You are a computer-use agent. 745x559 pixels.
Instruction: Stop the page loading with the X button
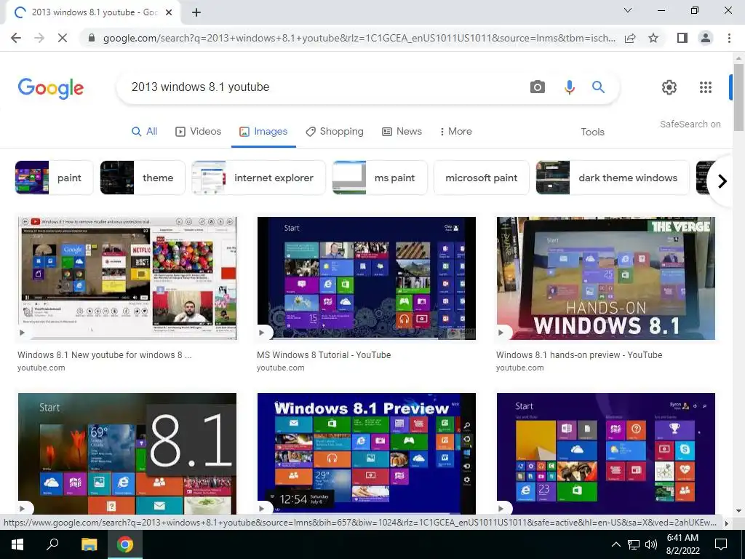pos(63,38)
